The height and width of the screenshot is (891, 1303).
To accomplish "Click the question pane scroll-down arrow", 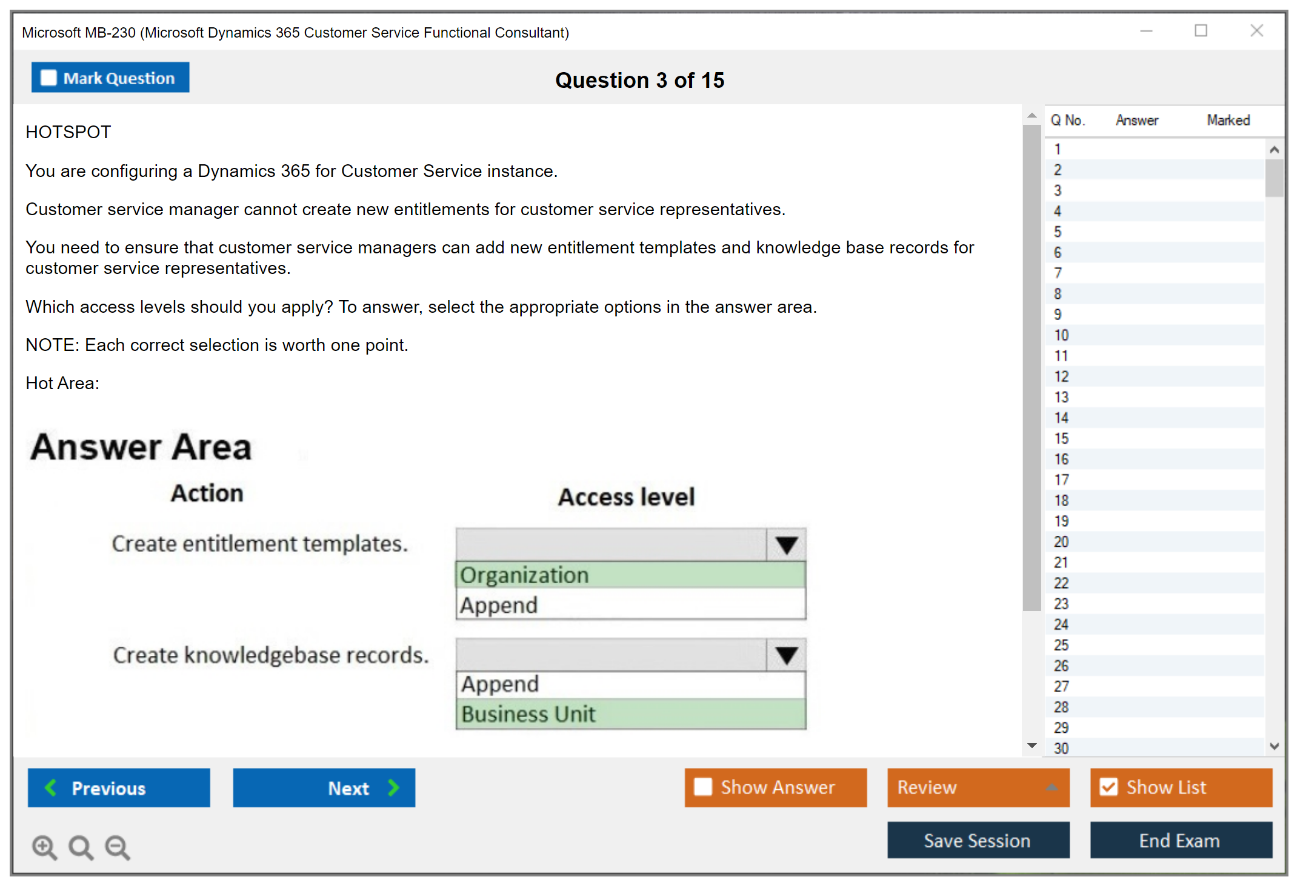I will tap(1031, 746).
